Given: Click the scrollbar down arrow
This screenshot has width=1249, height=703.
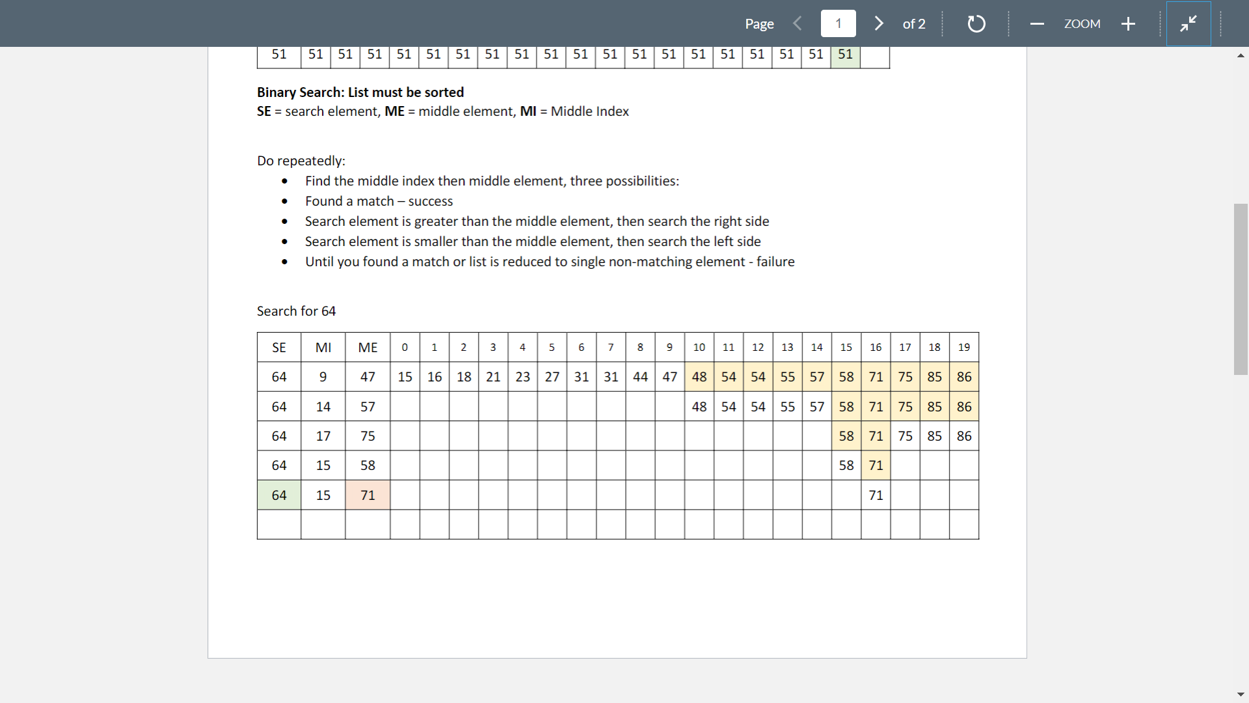Looking at the screenshot, I should pos(1241,695).
